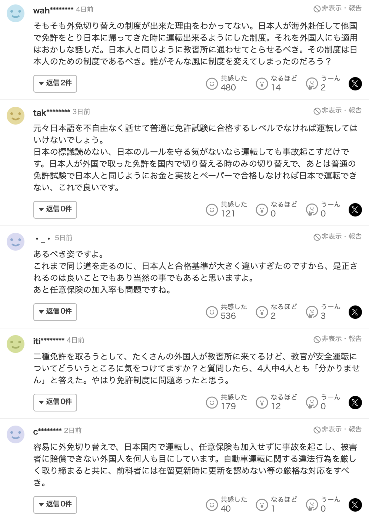The width and height of the screenshot is (369, 519).
Task: Click X share icon on c's comment
Action: (x=355, y=505)
